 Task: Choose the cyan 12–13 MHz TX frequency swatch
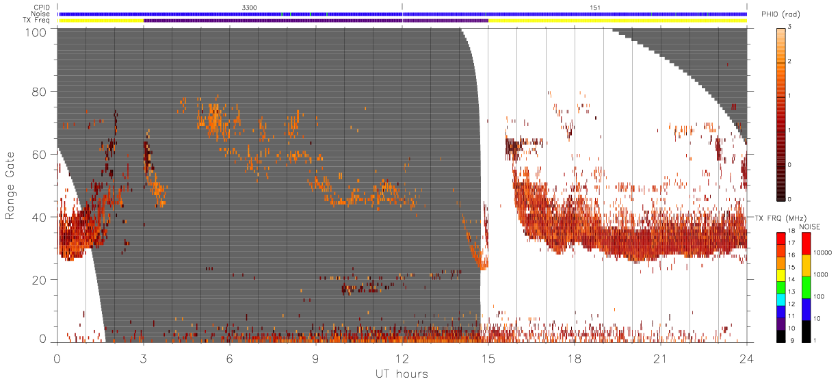point(780,299)
